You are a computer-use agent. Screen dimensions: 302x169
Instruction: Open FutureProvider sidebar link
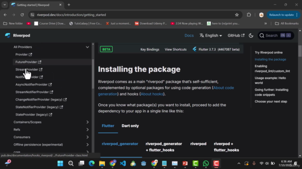tap(28, 62)
